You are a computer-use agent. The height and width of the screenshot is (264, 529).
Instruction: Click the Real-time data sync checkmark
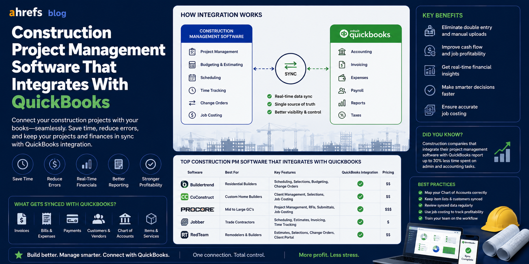pyautogui.click(x=269, y=96)
